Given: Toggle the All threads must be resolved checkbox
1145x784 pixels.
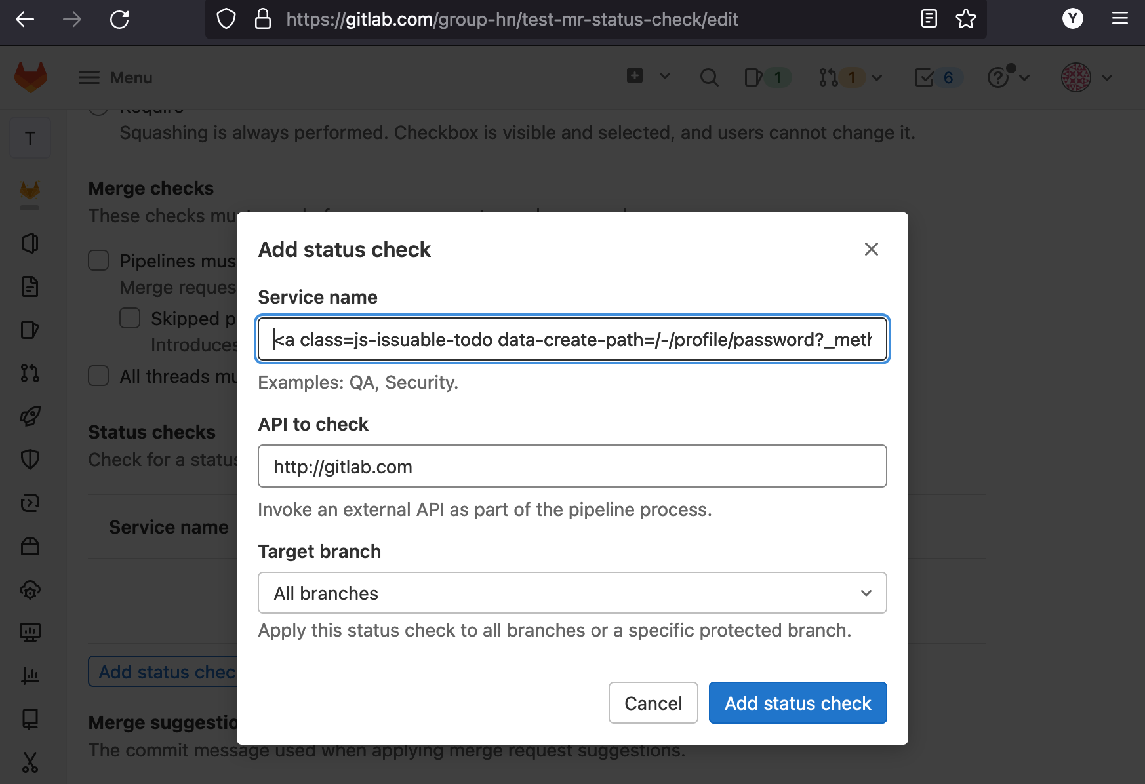Looking at the screenshot, I should point(98,376).
